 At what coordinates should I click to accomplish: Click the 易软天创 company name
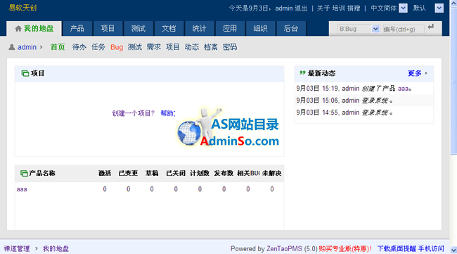click(x=22, y=8)
